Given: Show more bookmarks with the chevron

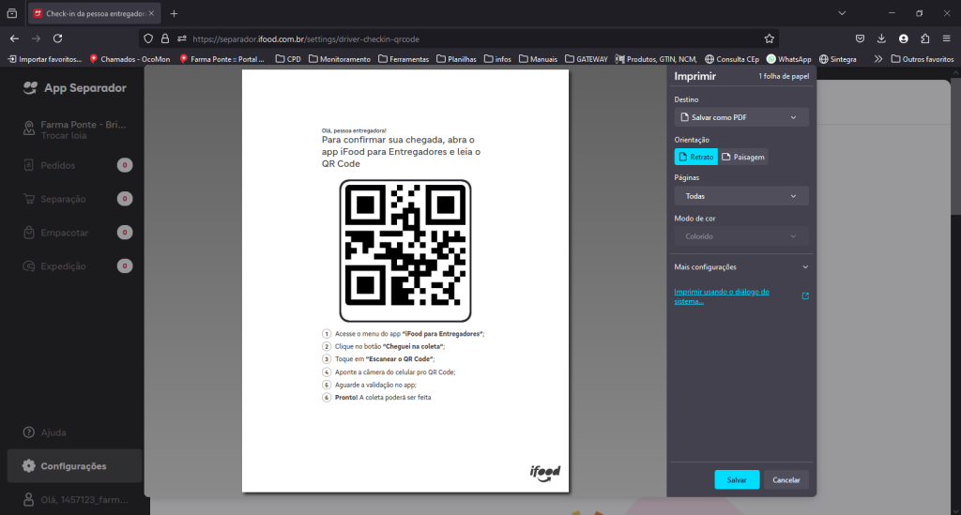Looking at the screenshot, I should (878, 59).
